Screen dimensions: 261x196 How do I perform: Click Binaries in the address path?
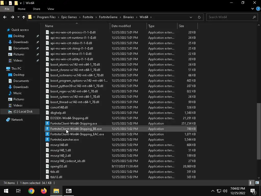(x=128, y=17)
